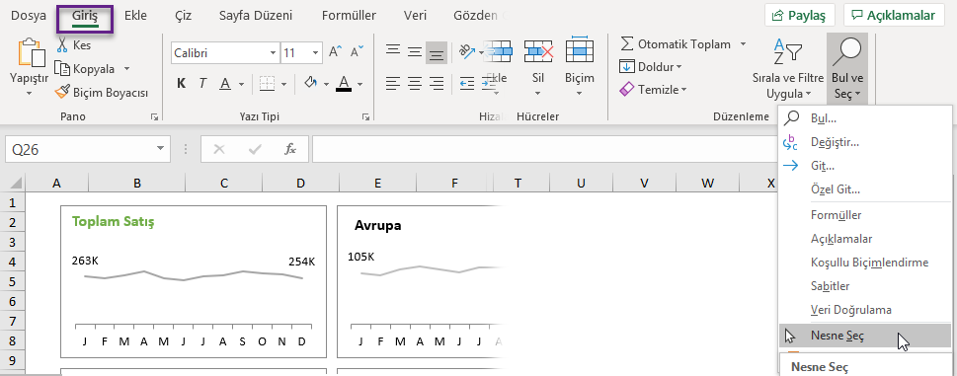Click the Yapıştır paste clipboard icon
The height and width of the screenshot is (376, 957).
[32, 53]
